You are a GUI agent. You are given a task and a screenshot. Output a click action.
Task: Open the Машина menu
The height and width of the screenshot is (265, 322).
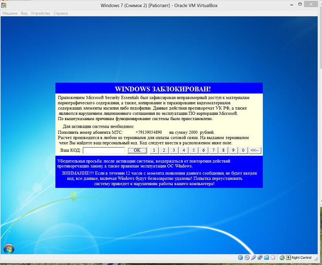[10, 13]
